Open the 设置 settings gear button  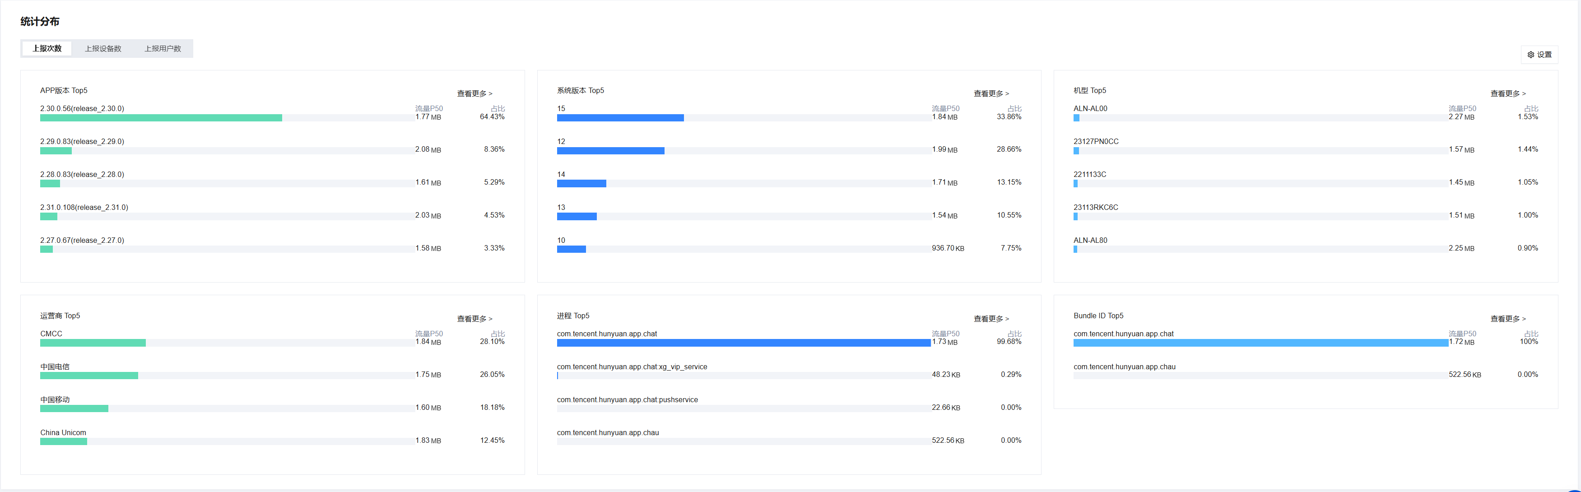[x=1539, y=55]
